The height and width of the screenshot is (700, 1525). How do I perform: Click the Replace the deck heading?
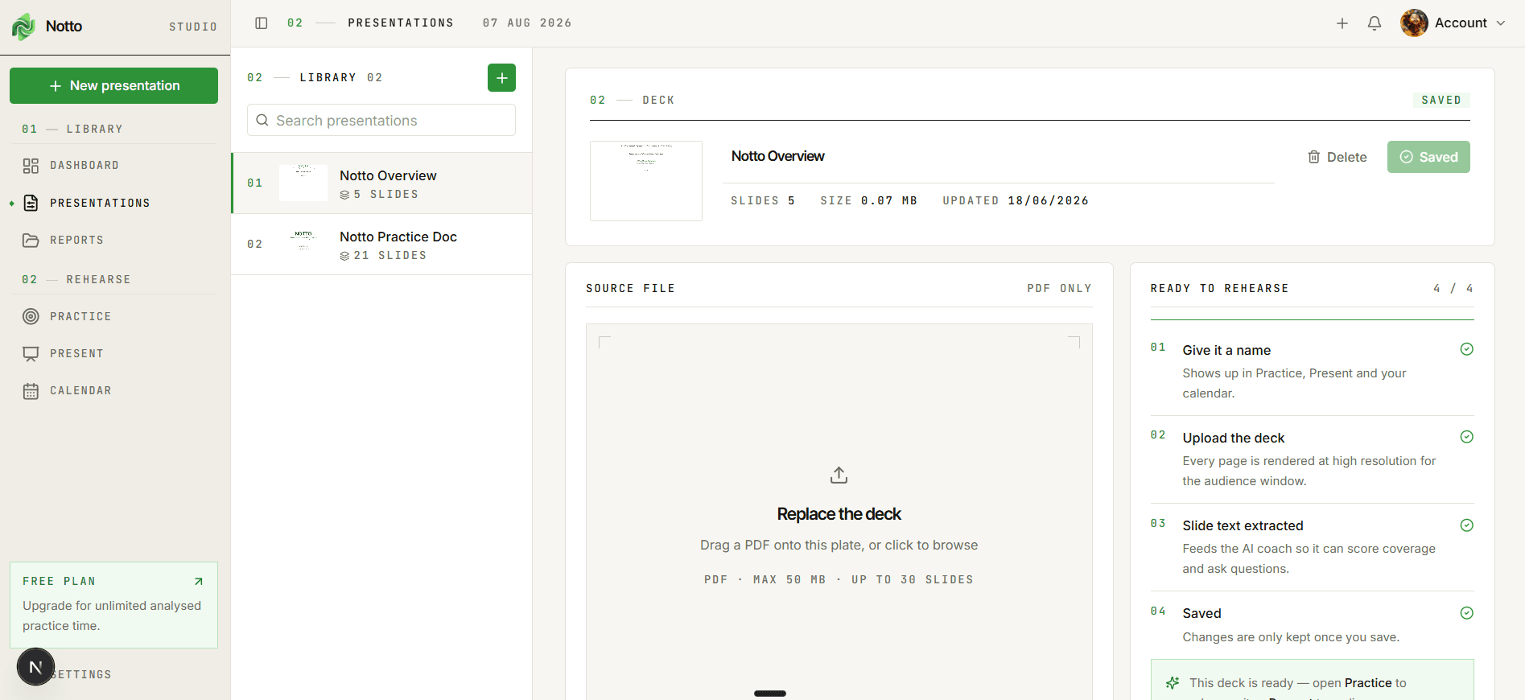click(x=839, y=514)
